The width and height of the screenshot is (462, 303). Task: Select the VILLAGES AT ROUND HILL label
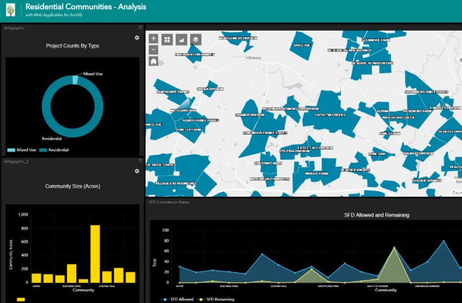point(176,184)
